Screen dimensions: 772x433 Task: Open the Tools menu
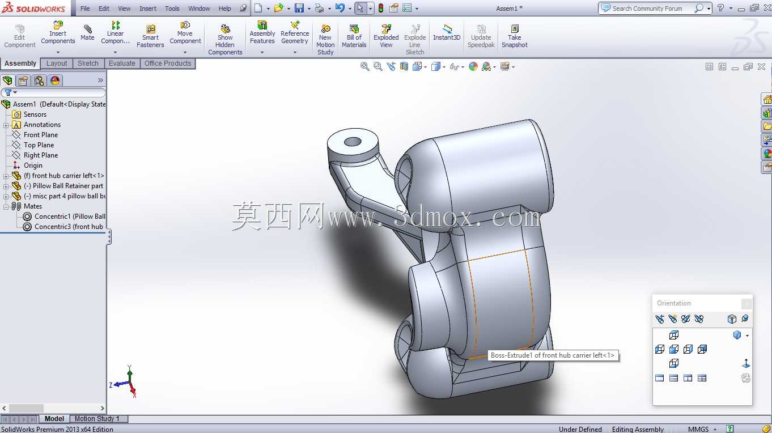[x=172, y=9]
